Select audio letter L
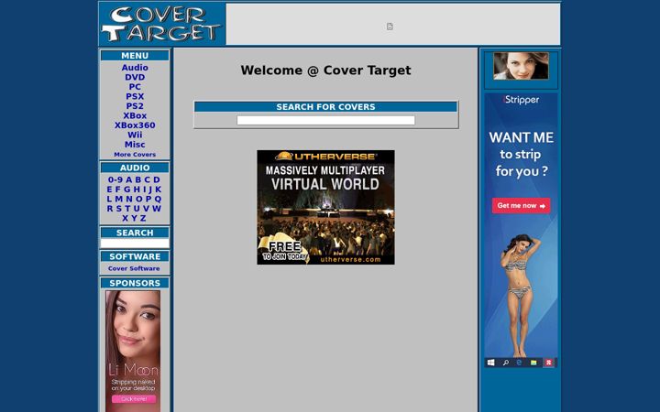The image size is (660, 412). (109, 200)
